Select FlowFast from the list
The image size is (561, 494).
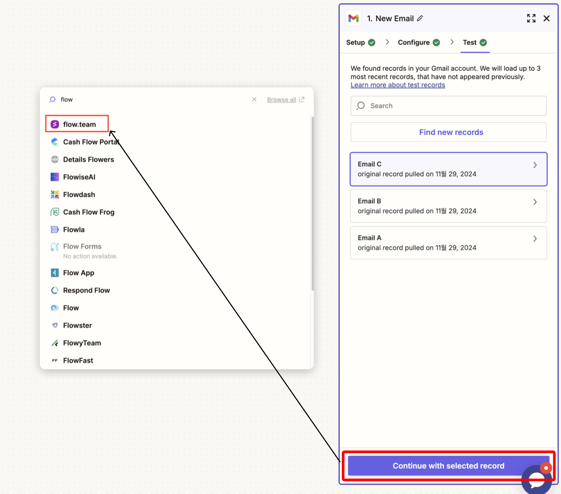(78, 361)
